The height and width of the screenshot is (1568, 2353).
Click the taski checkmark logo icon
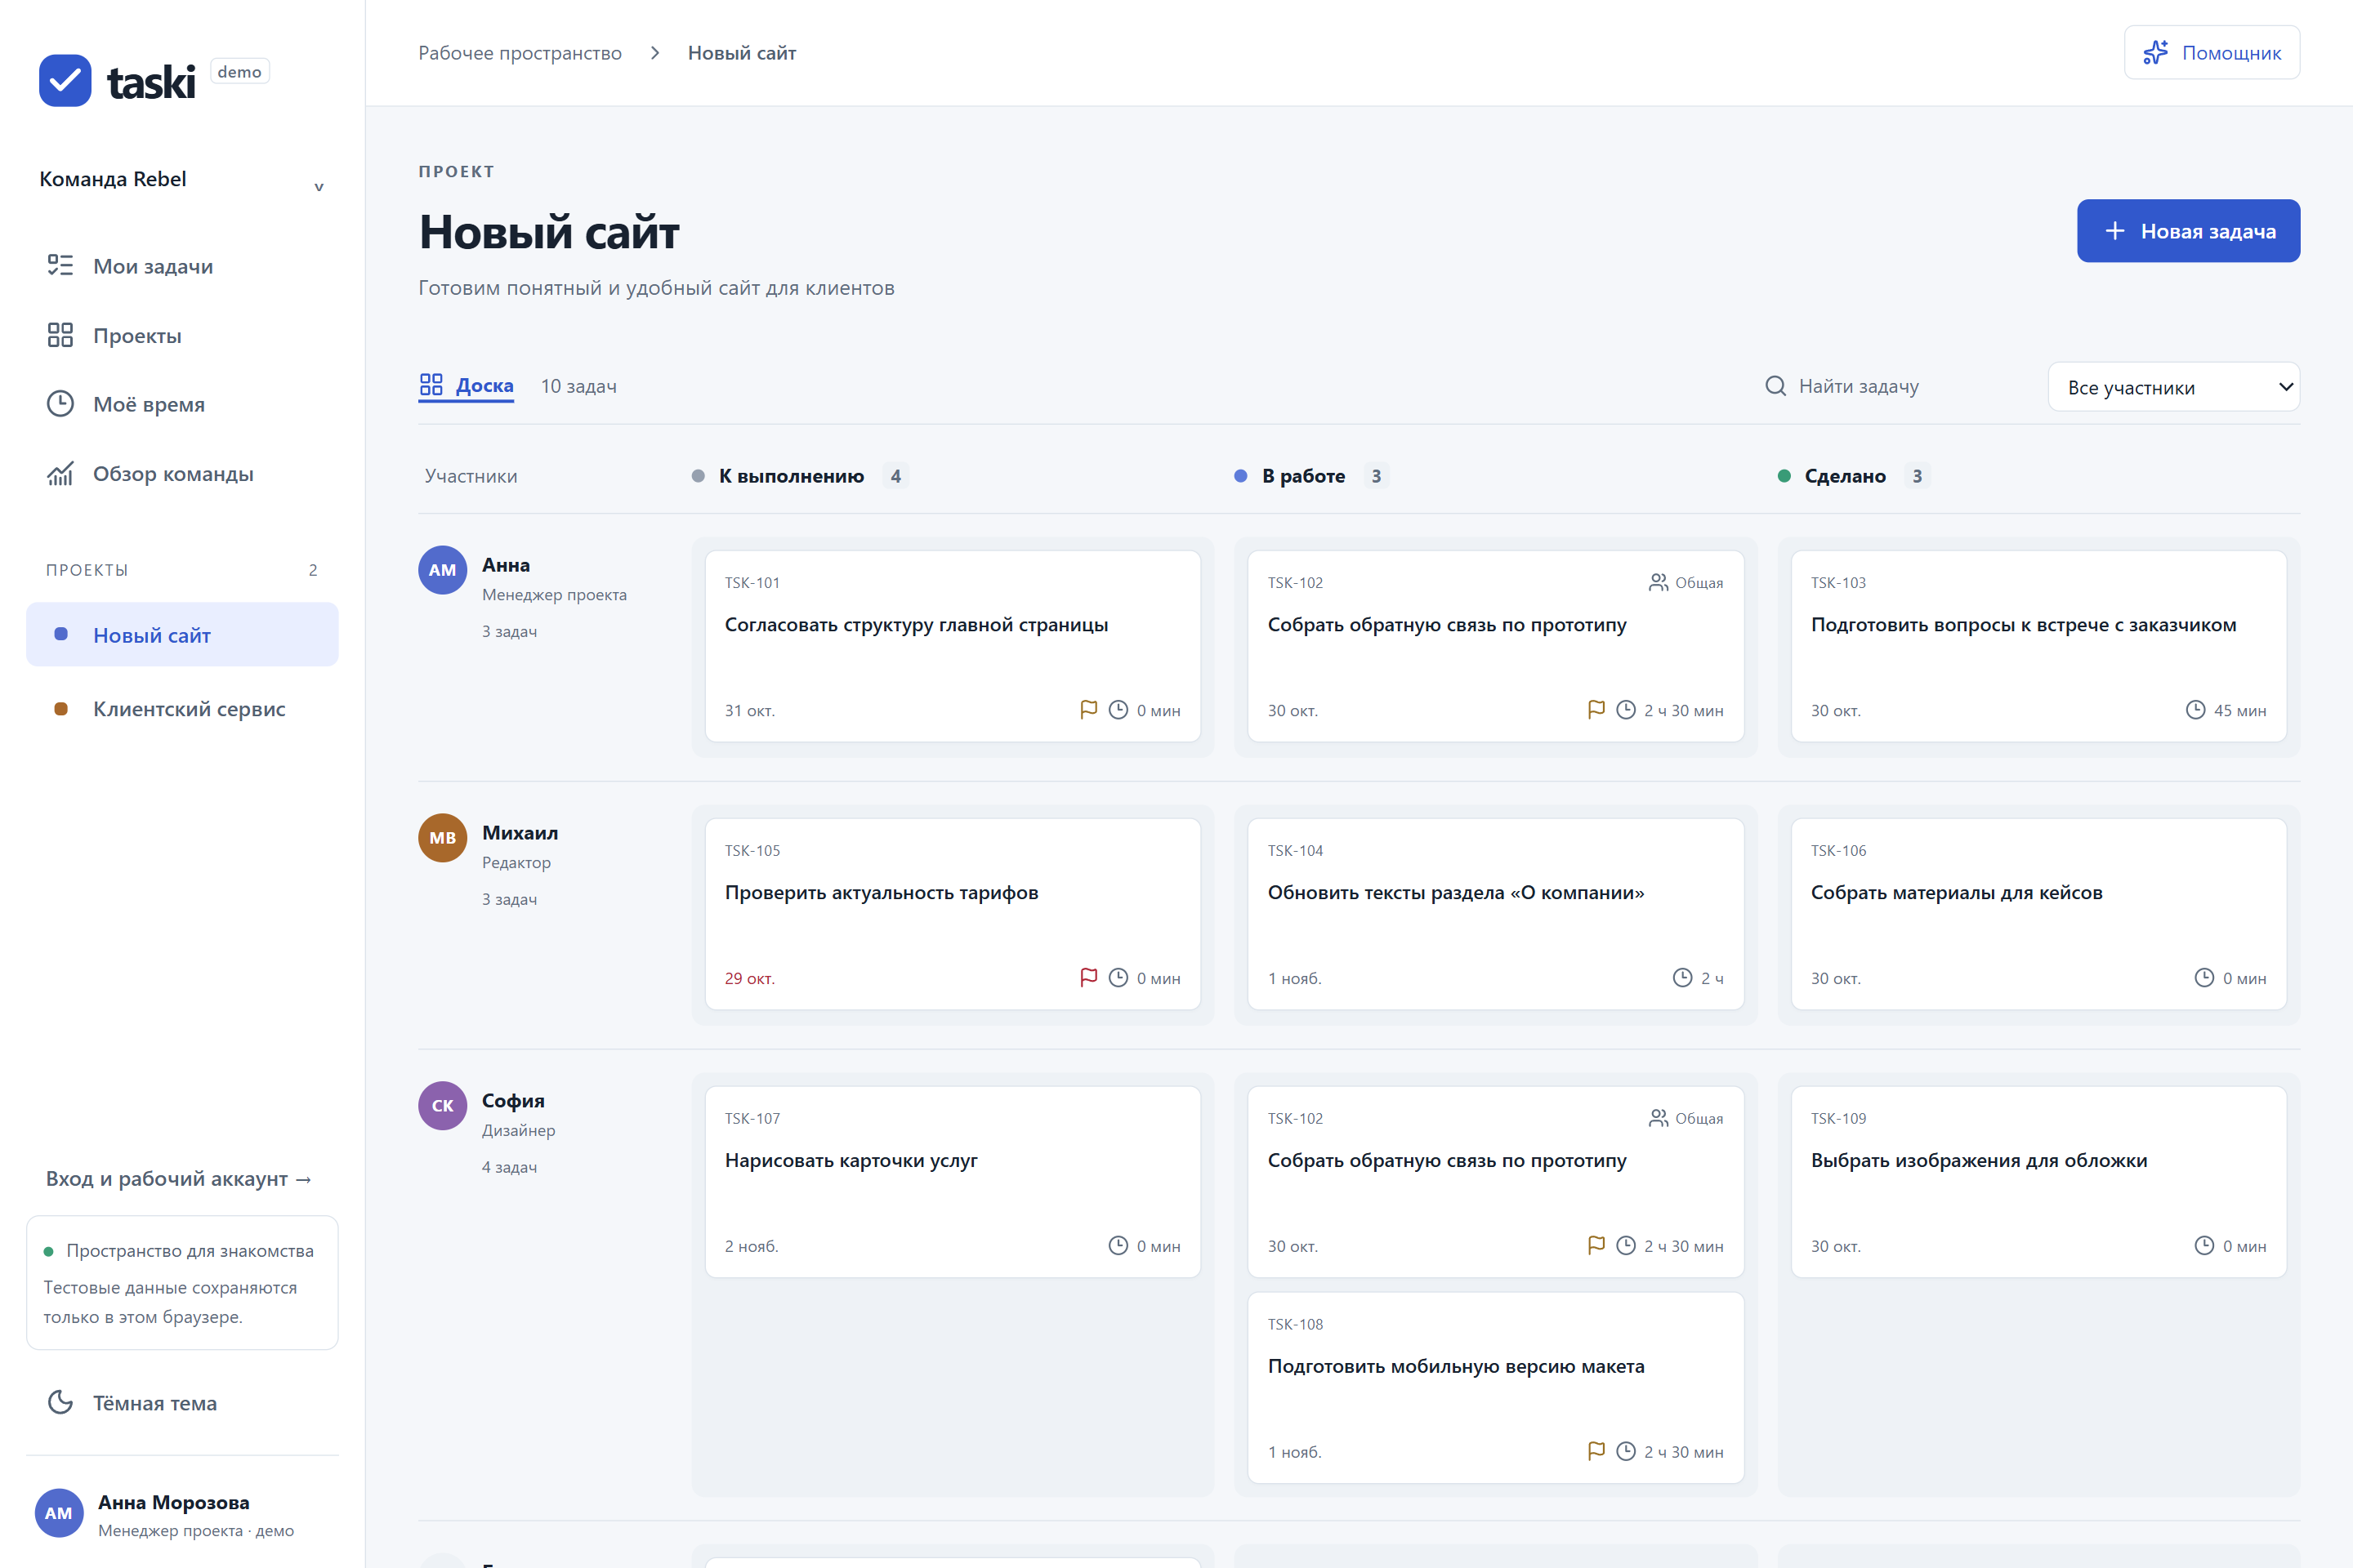(65, 81)
